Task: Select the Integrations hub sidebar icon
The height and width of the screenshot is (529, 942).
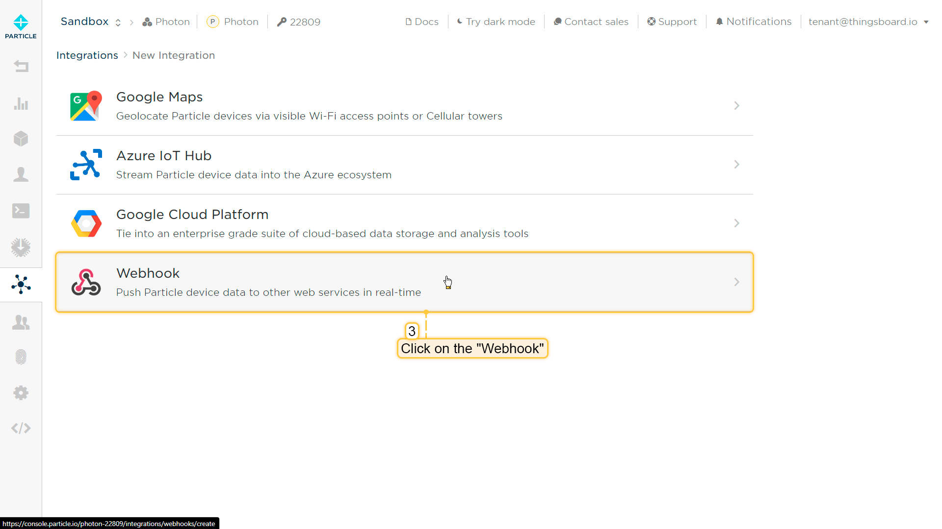Action: 21,284
